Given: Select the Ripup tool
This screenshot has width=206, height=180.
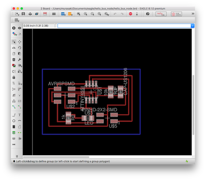Looking at the screenshot, I should tap(20, 107).
